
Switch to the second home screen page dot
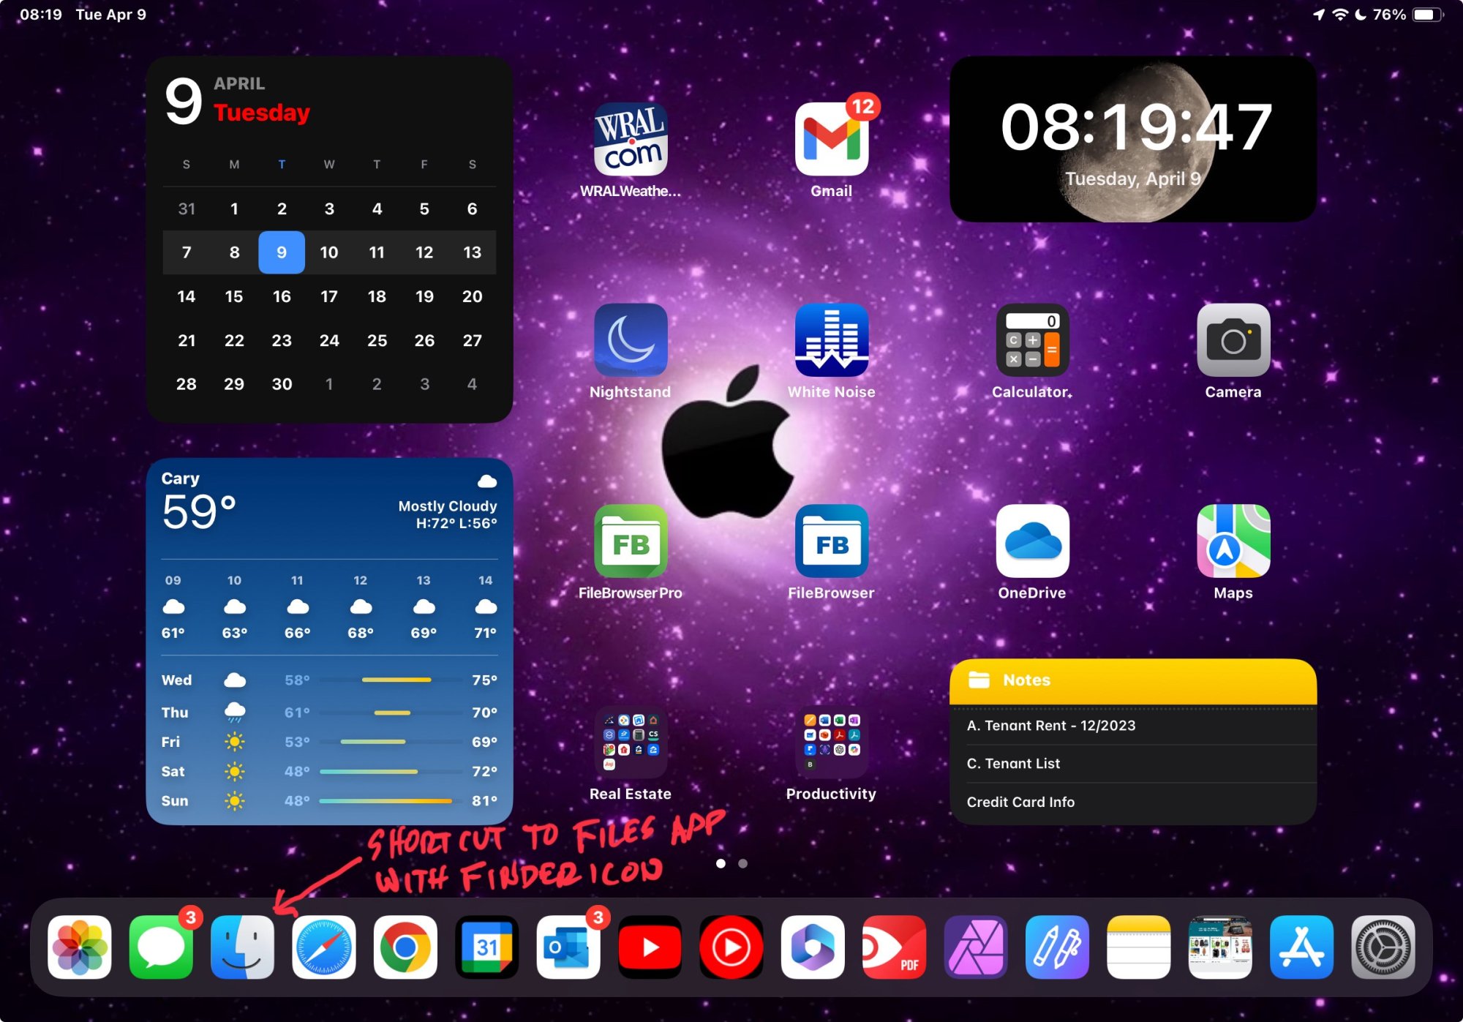coord(742,863)
